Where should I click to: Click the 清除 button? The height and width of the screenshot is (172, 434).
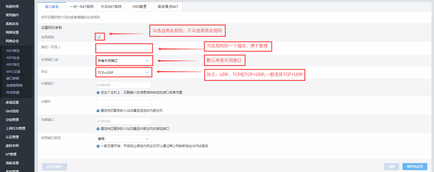tap(391, 167)
